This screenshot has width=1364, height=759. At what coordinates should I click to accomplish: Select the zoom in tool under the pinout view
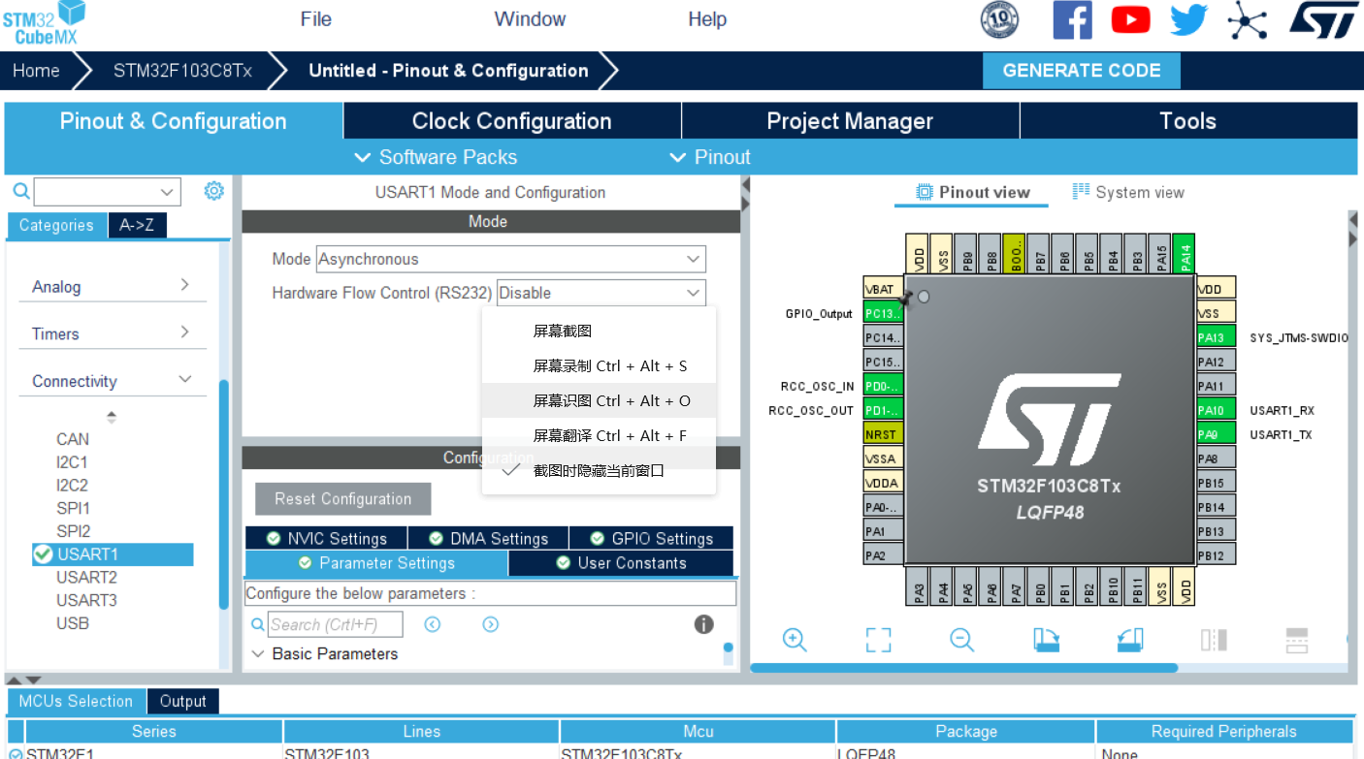point(795,640)
